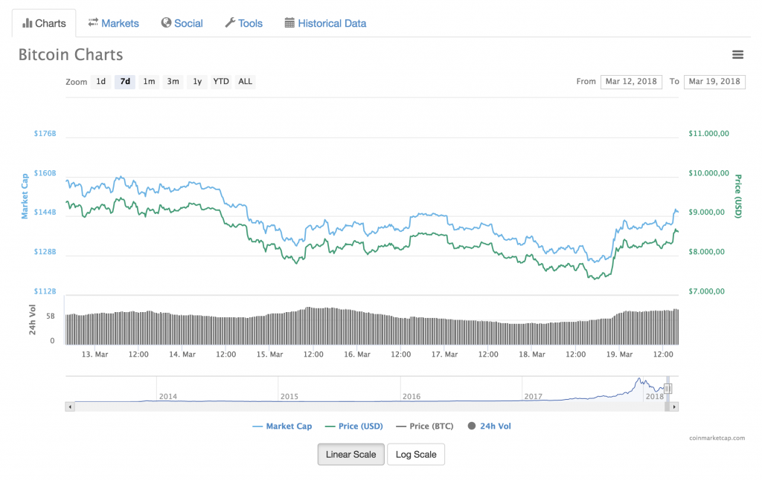Open the chart export hamburger menu
Image resolution: width=762 pixels, height=480 pixels.
737,54
